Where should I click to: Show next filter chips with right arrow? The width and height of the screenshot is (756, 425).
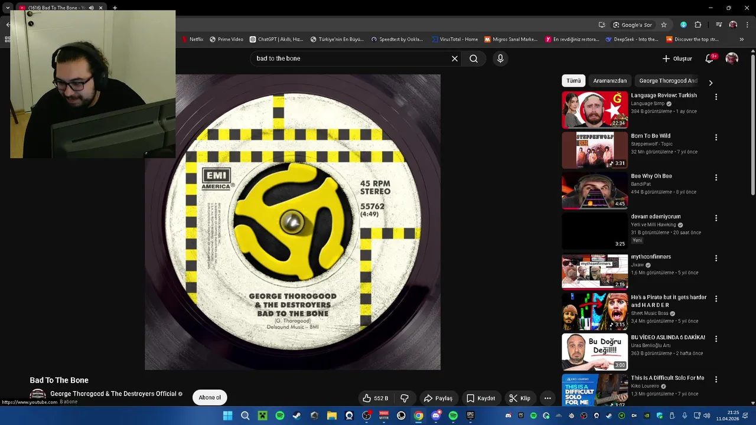pyautogui.click(x=711, y=83)
